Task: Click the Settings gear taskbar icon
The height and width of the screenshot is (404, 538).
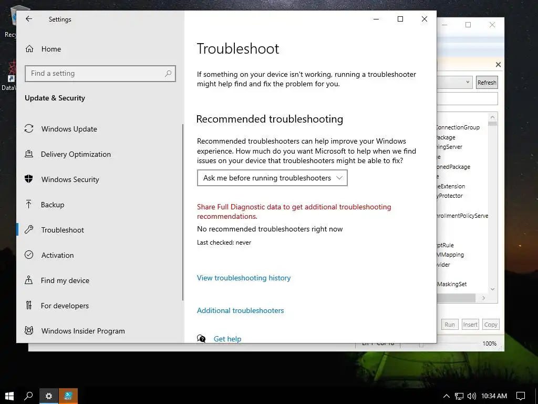Action: tap(49, 396)
